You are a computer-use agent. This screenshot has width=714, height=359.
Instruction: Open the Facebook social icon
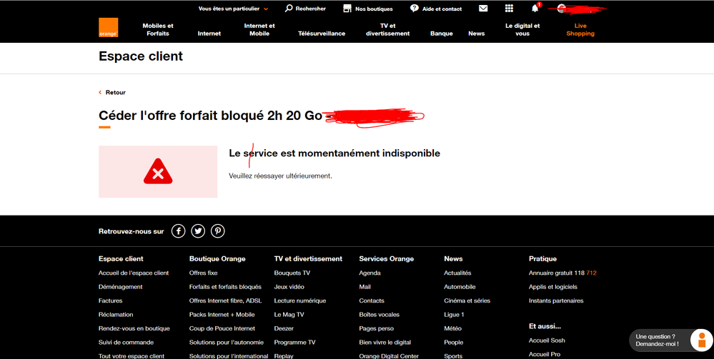click(x=178, y=231)
